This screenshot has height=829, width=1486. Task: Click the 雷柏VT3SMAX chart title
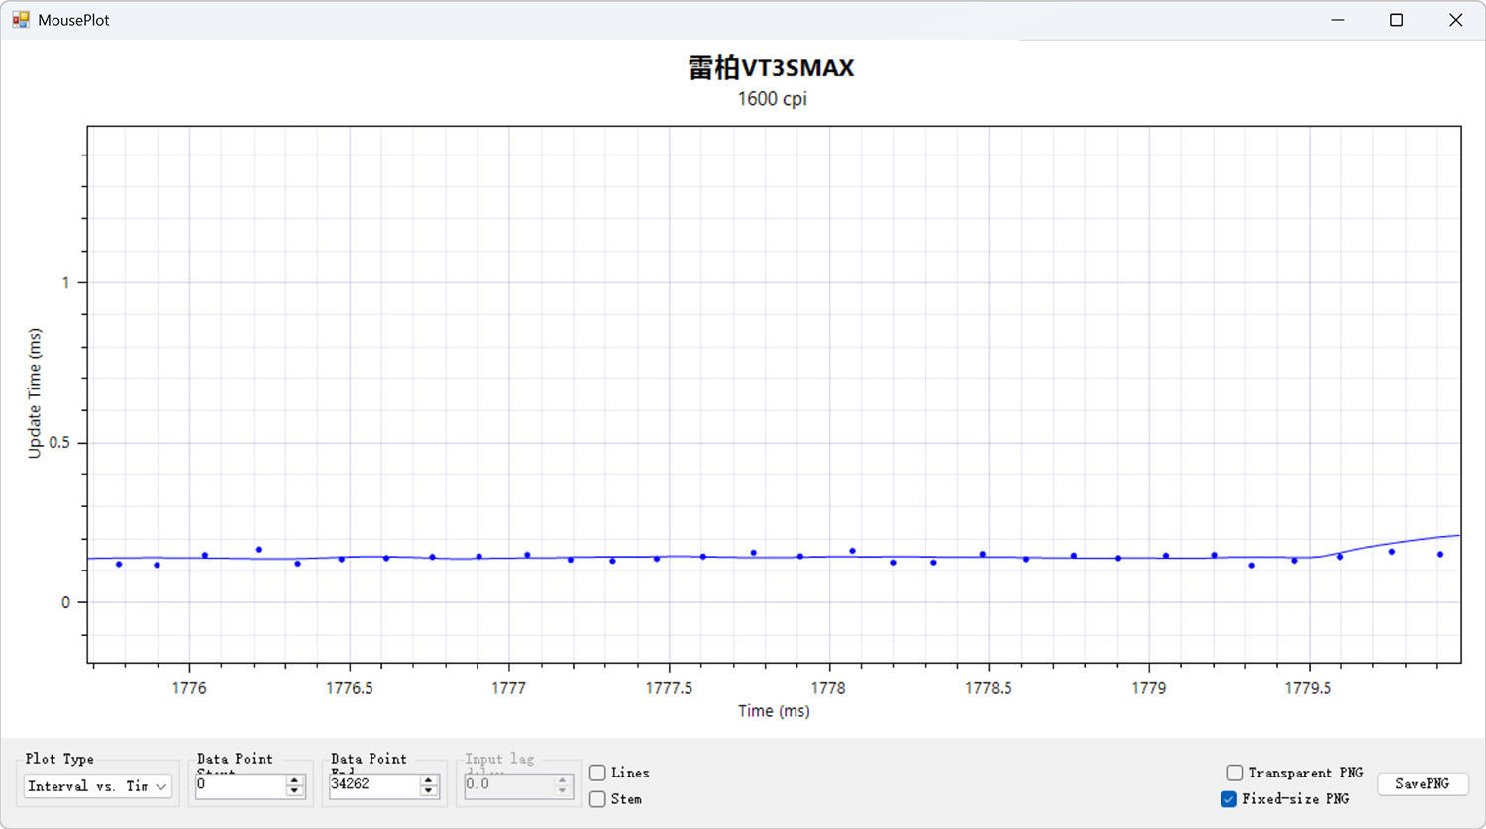771,68
